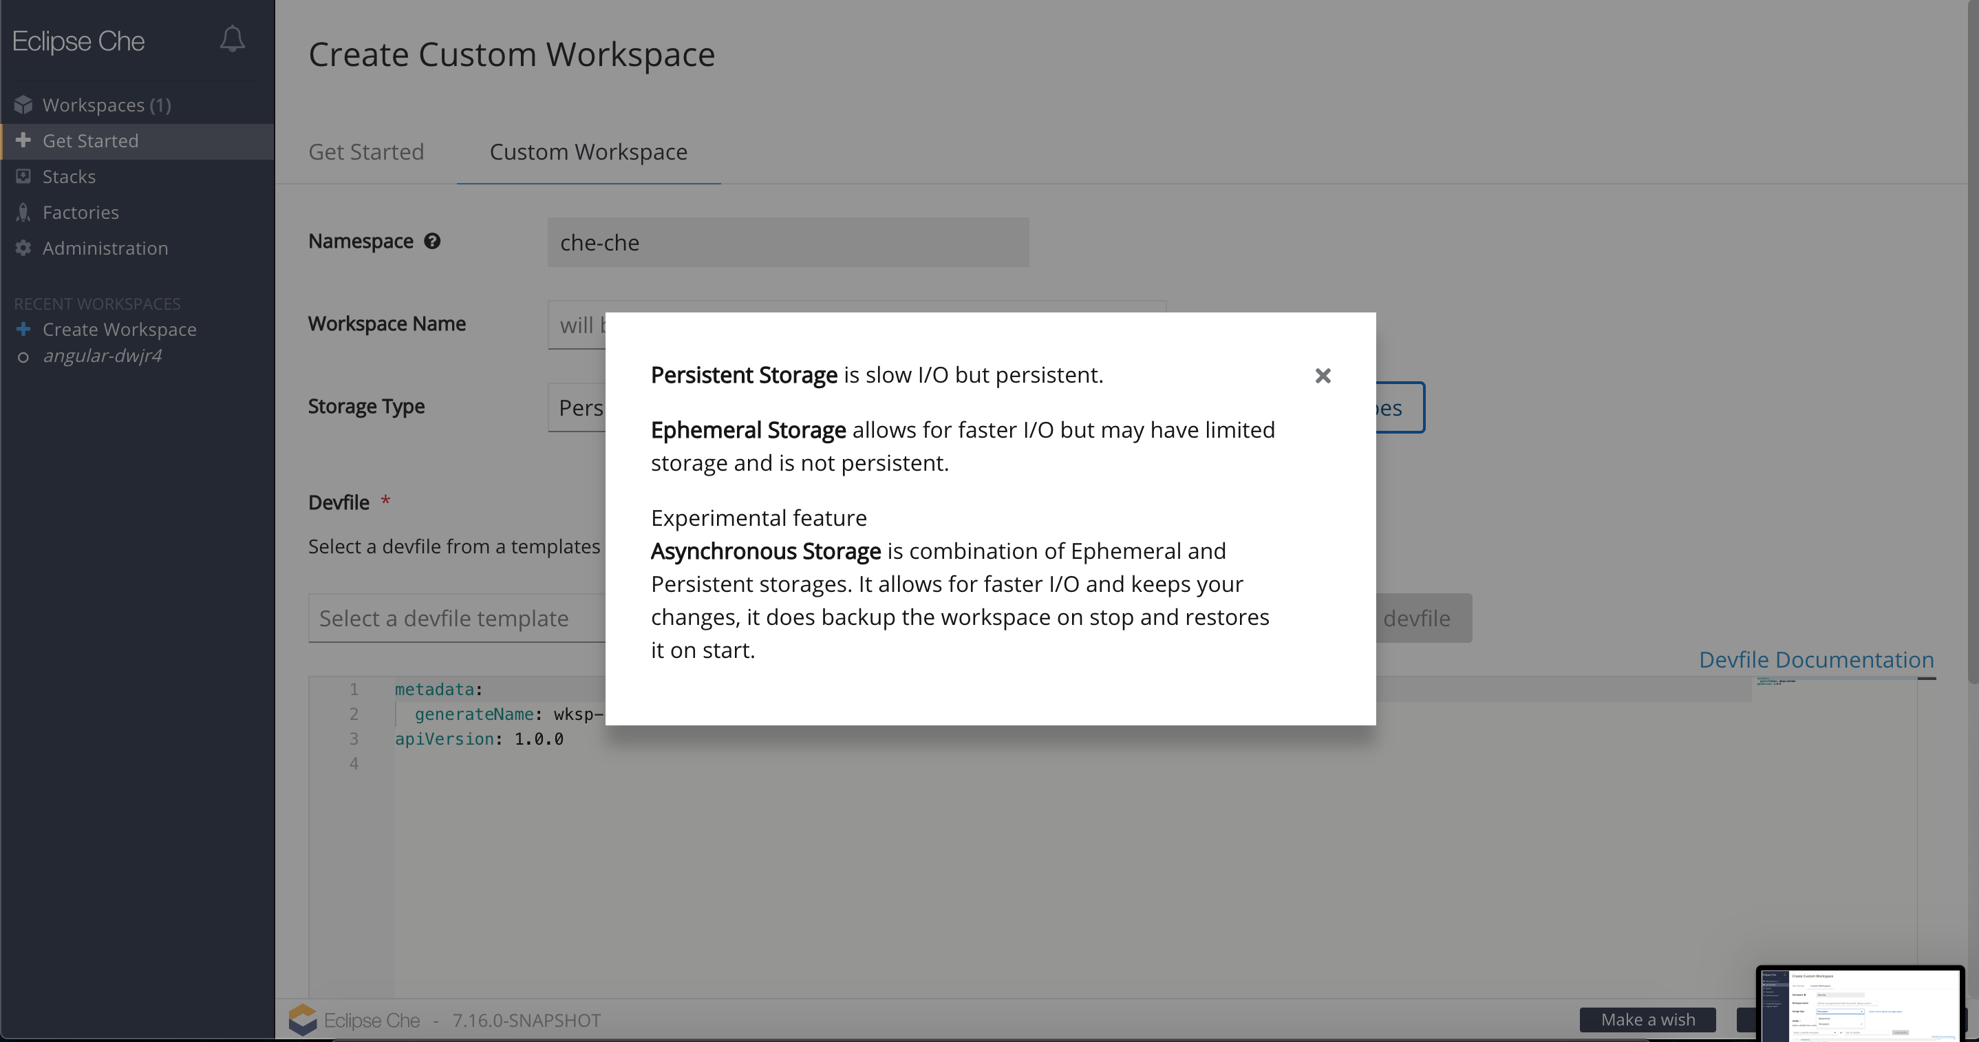Close the storage types info dialog
The image size is (1979, 1042).
coord(1322,376)
